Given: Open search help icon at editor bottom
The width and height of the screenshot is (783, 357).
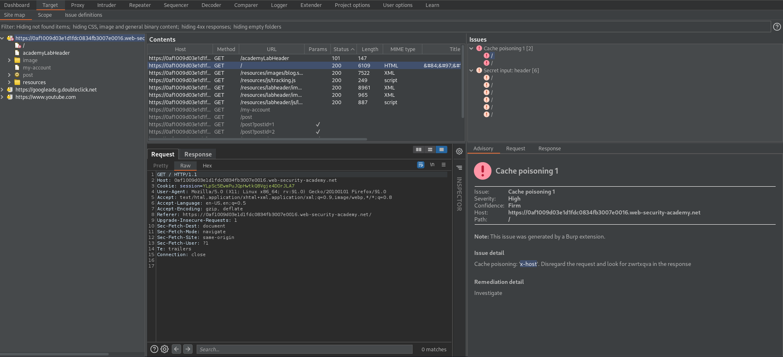Looking at the screenshot, I should coord(154,349).
